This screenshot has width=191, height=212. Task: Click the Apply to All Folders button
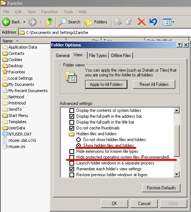point(106,84)
